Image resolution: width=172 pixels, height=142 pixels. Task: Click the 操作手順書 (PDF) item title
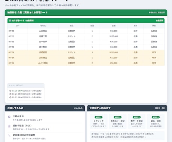(x=22, y=126)
